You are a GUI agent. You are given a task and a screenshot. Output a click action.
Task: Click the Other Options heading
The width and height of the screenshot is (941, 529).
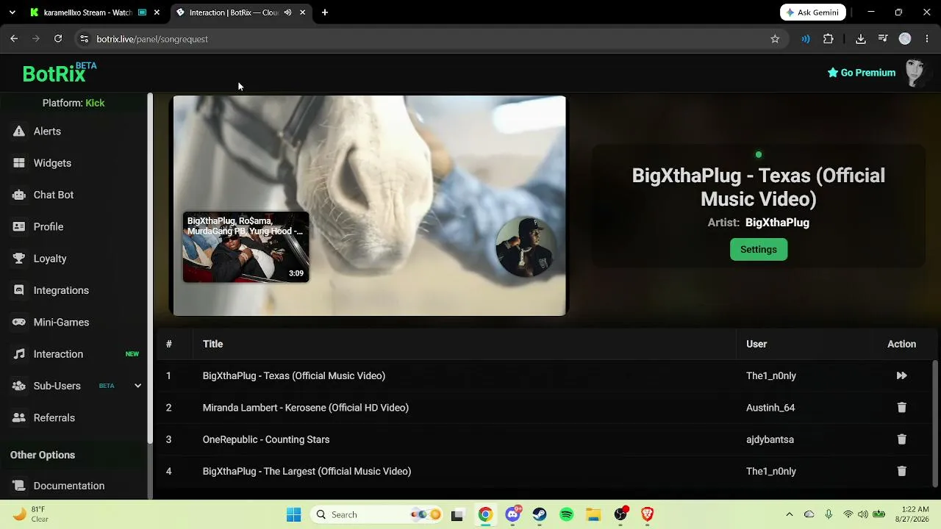coord(43,455)
